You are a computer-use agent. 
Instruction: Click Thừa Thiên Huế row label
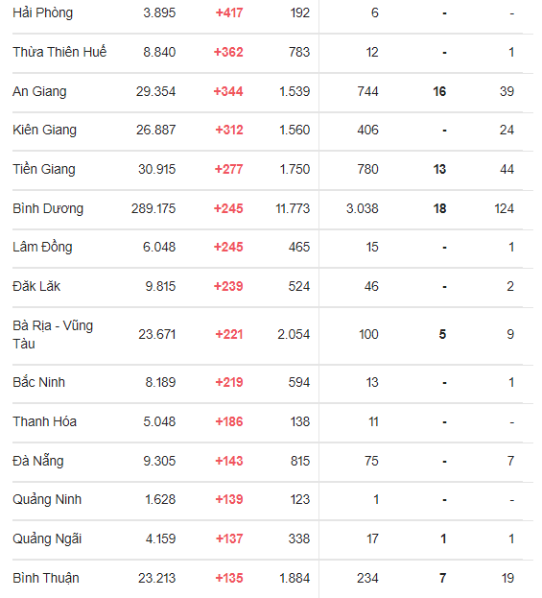[x=59, y=52]
